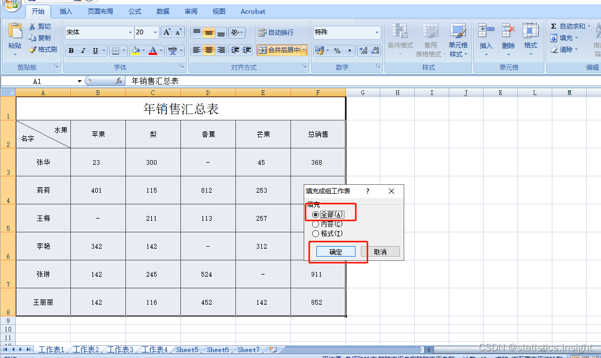Switch to the 公式 ribbon tab

[135, 12]
